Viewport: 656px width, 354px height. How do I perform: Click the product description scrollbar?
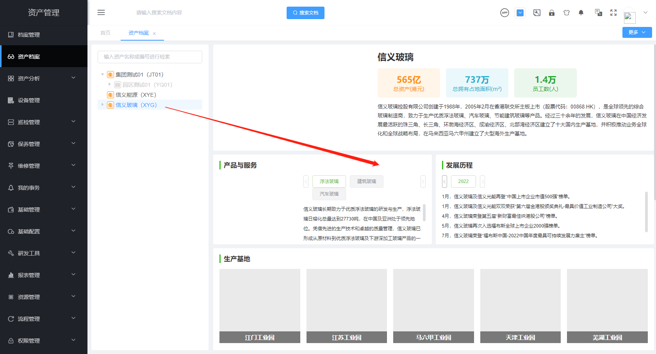(x=424, y=213)
